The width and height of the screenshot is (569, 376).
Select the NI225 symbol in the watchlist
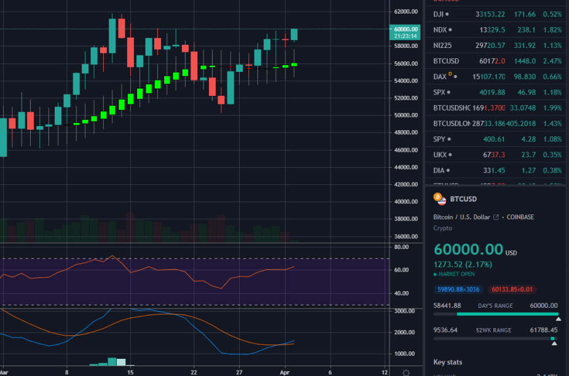[x=442, y=45]
